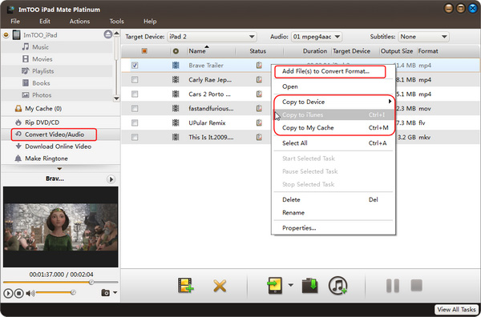Open the Tools menu

[116, 21]
